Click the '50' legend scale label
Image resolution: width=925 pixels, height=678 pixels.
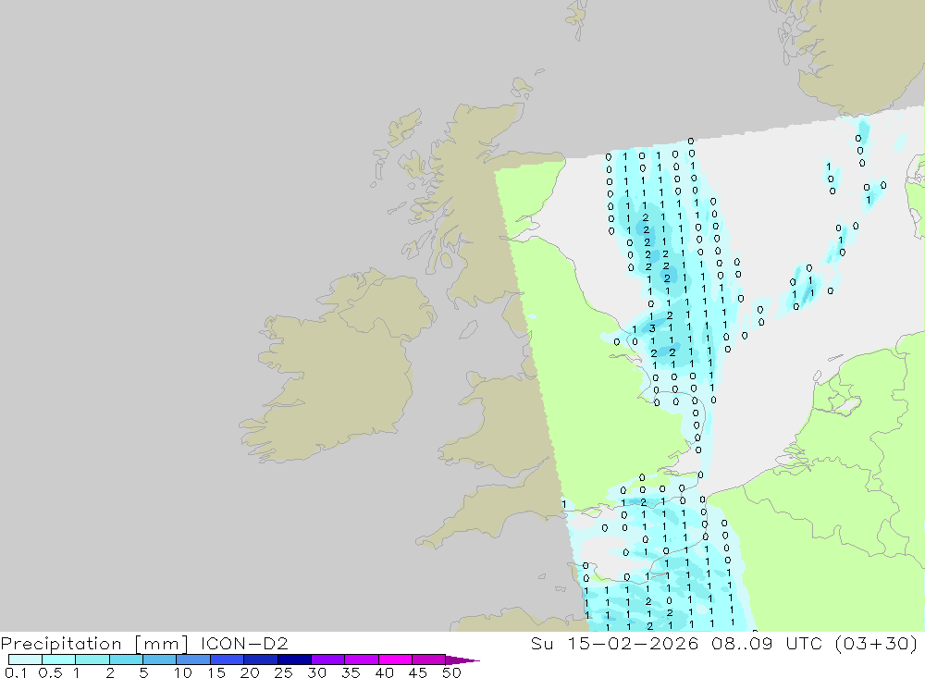451,672
